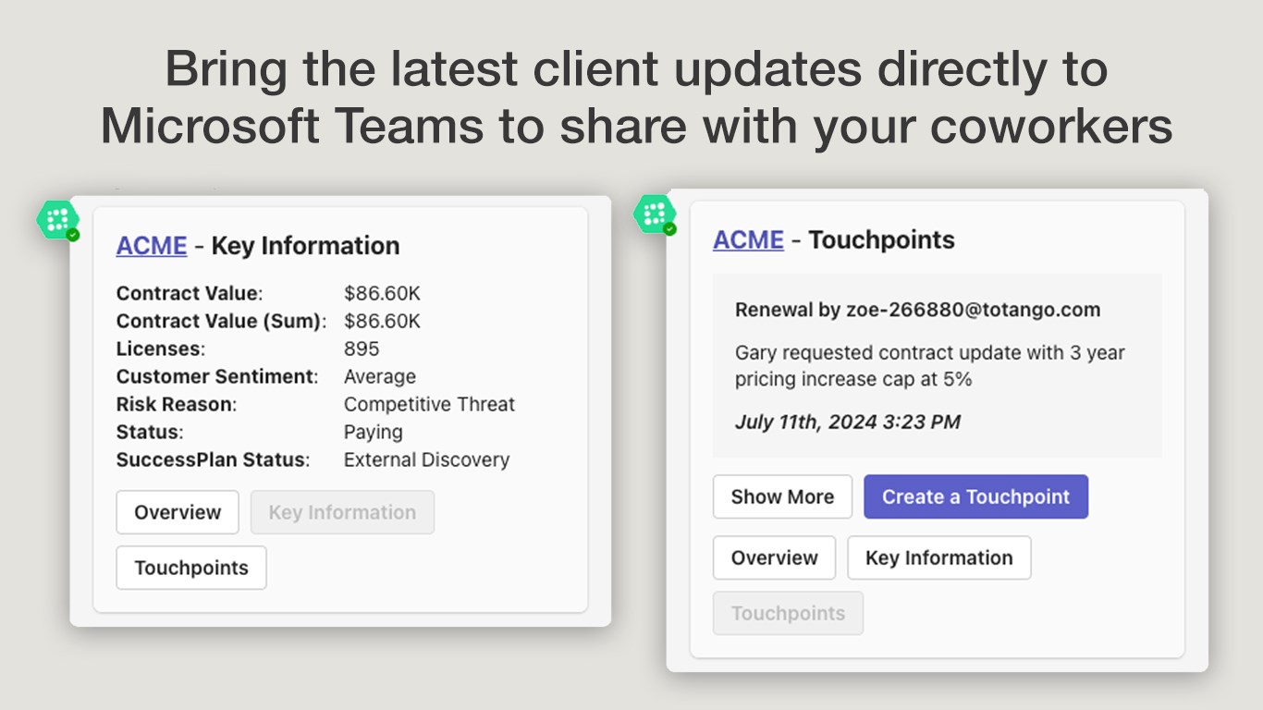The image size is (1263, 710).
Task: Switch to Key Information from Touchpoints card
Action: pyautogui.click(x=938, y=557)
